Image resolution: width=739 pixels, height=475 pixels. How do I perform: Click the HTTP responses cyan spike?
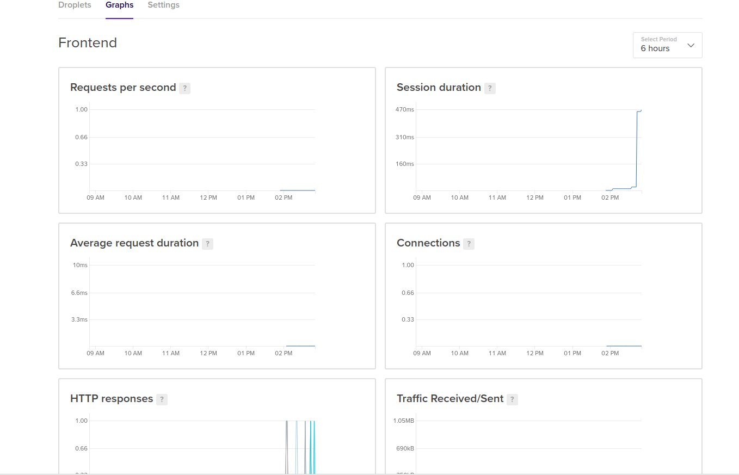tap(313, 446)
